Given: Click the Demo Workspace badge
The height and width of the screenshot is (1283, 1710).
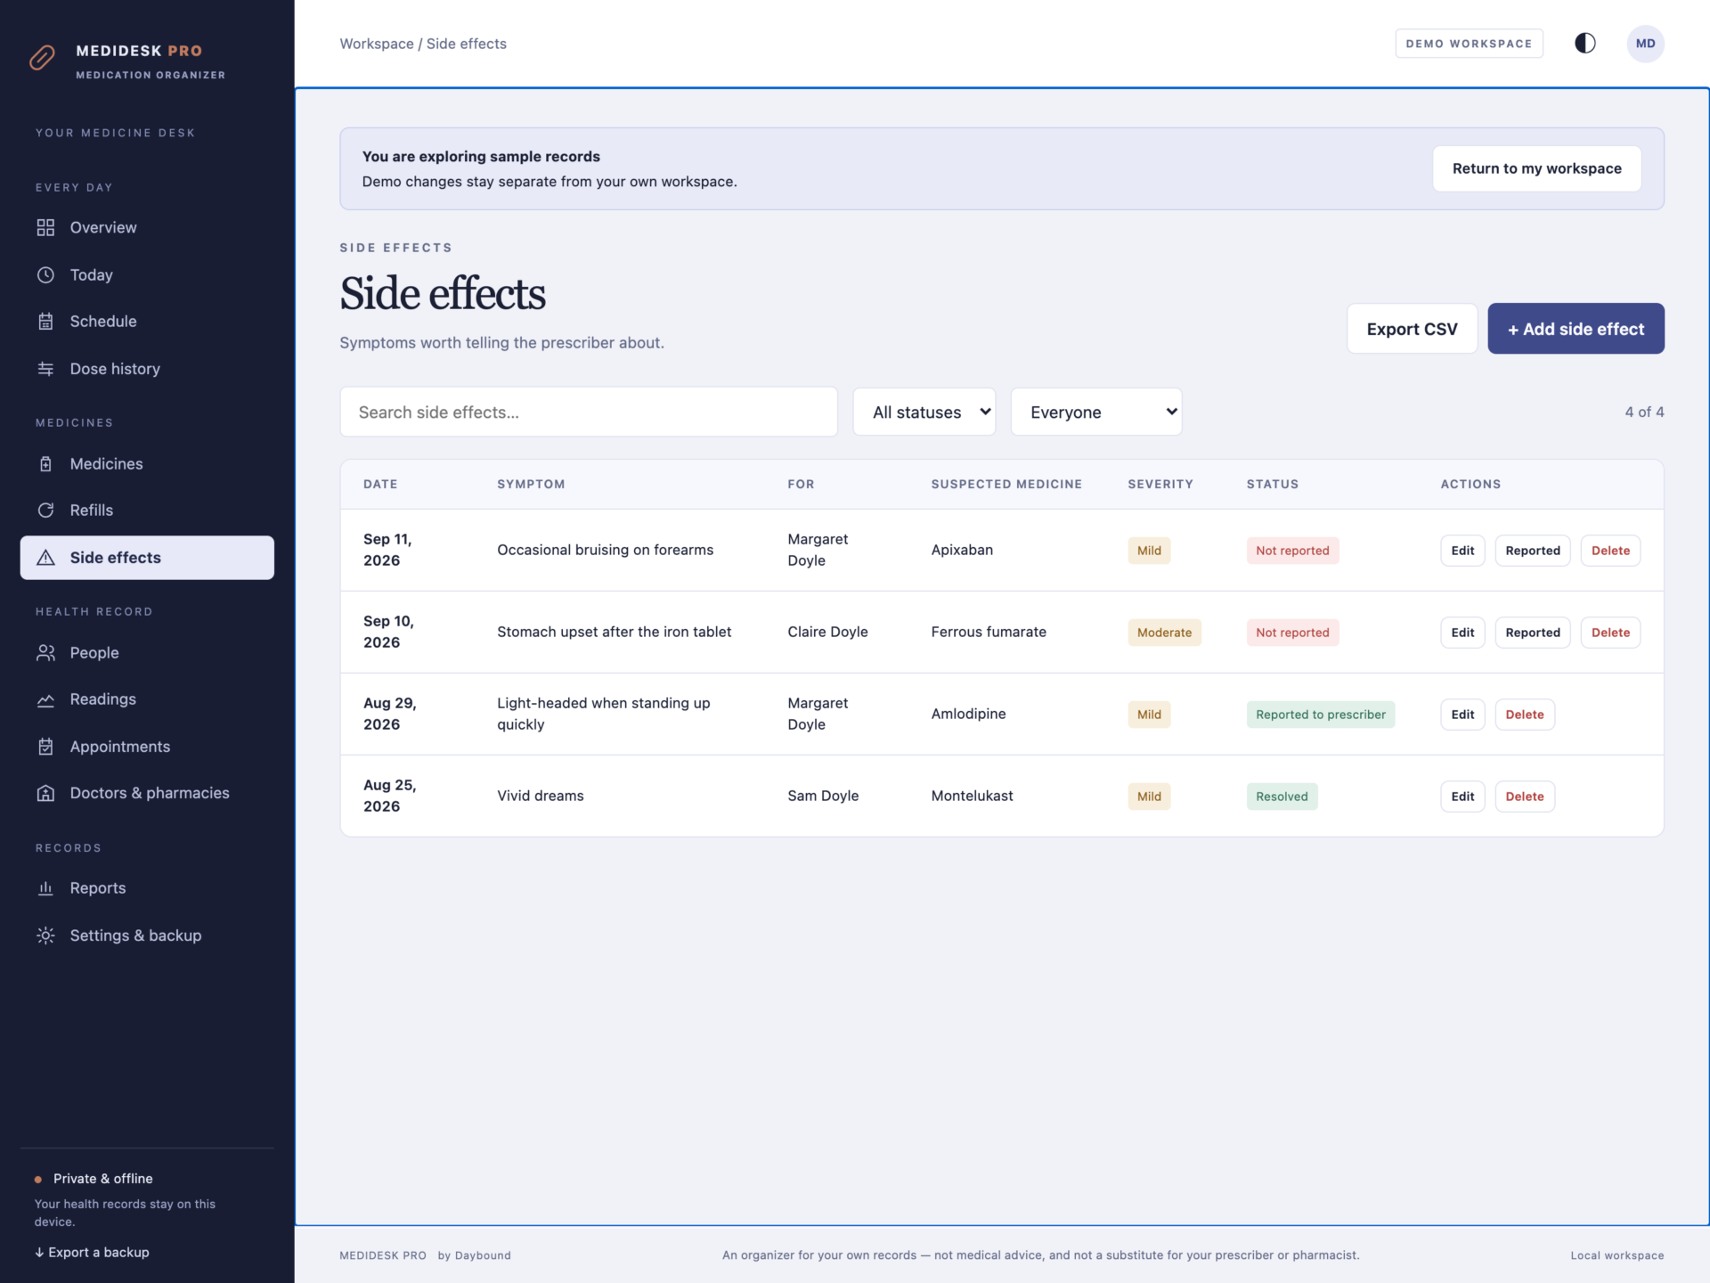Looking at the screenshot, I should click(x=1469, y=43).
